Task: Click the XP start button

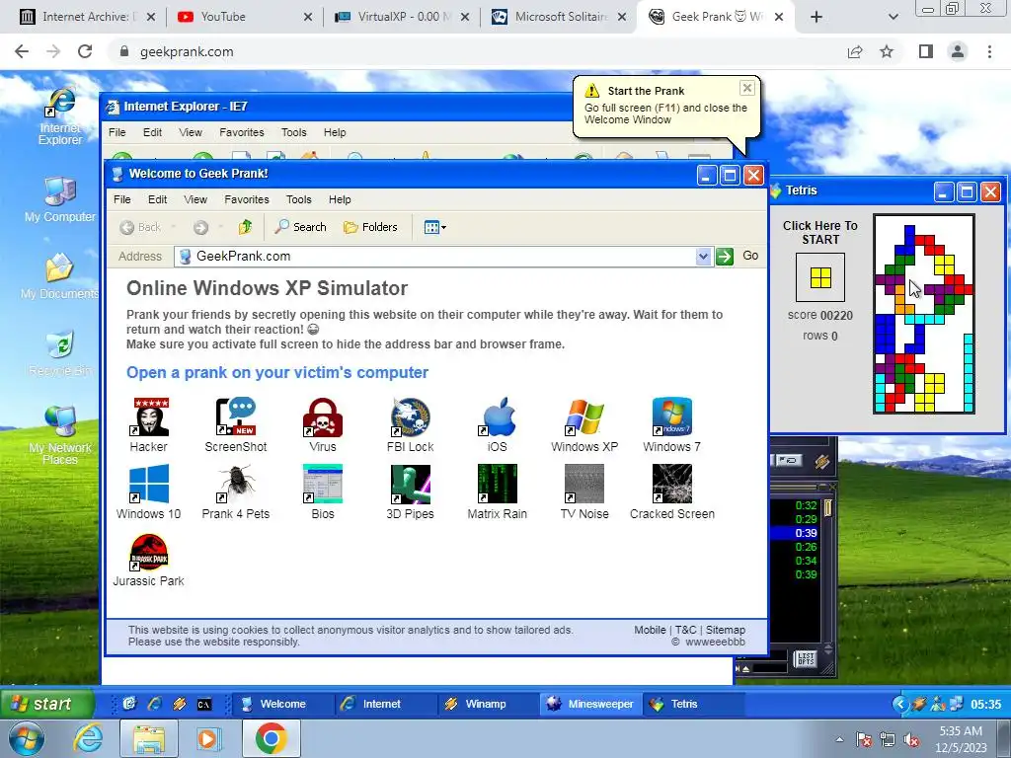Action: tap(46, 704)
